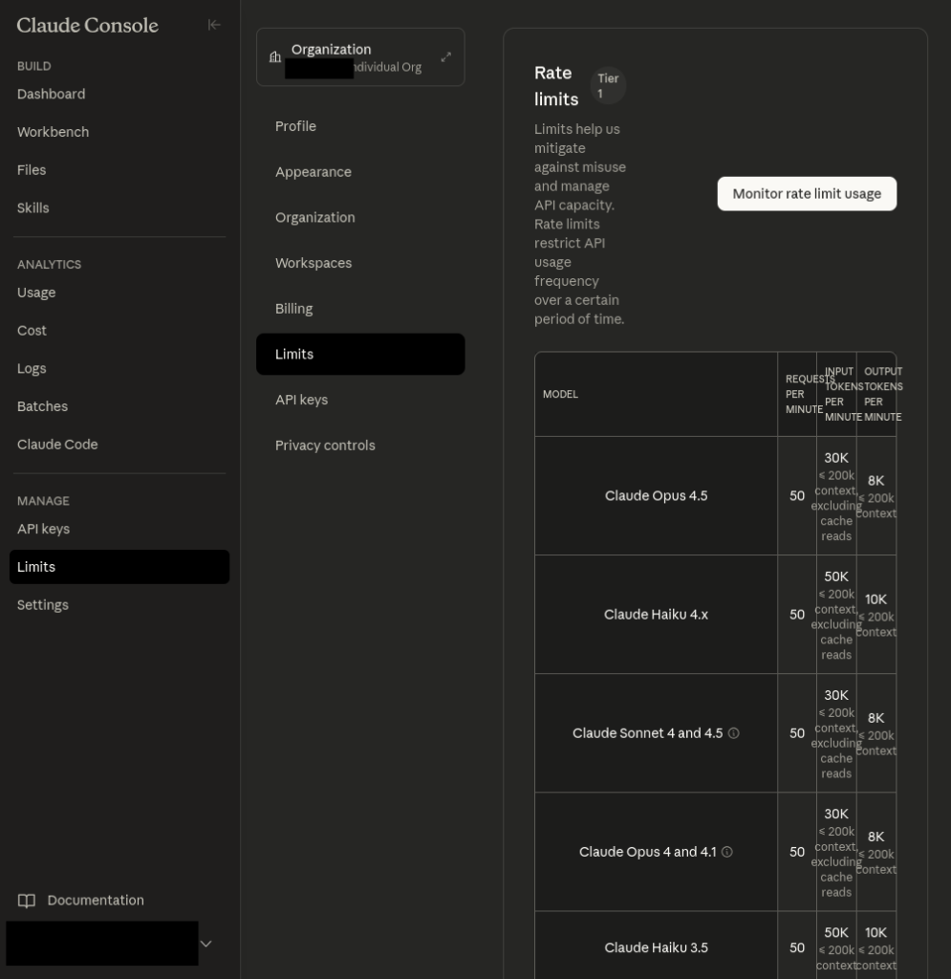Collapse the sidebar using the arrow icon
The image size is (951, 979).
point(214,25)
